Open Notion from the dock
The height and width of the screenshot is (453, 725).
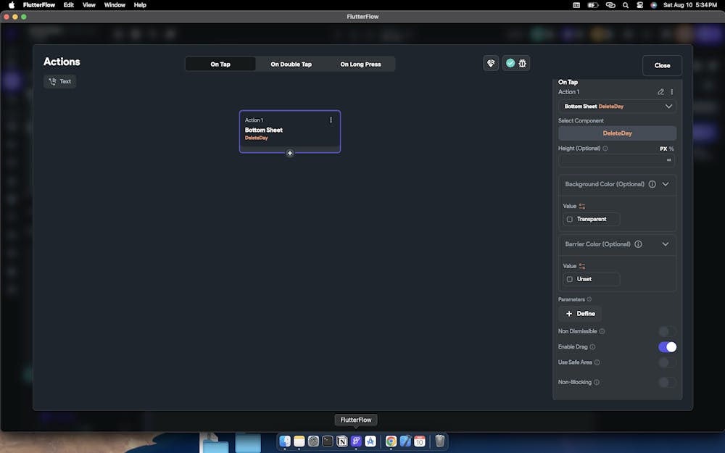click(x=342, y=441)
